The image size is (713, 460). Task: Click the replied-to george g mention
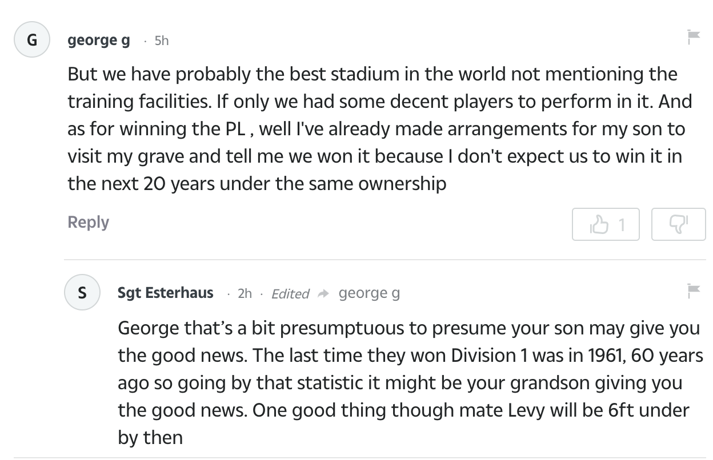point(369,293)
